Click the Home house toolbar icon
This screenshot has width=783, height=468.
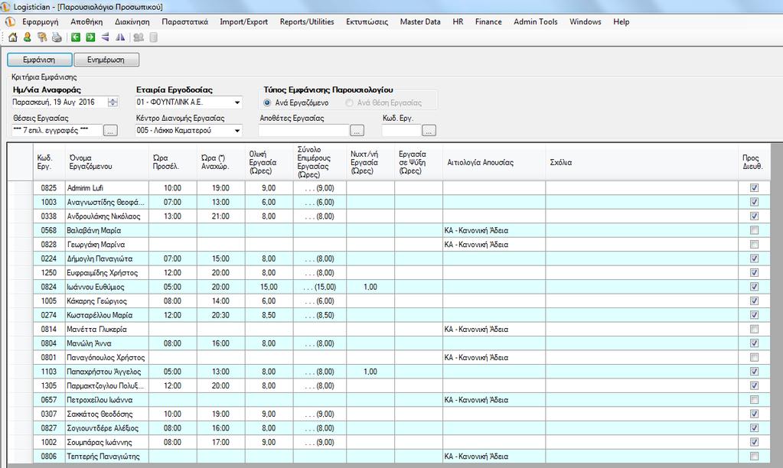[x=13, y=37]
